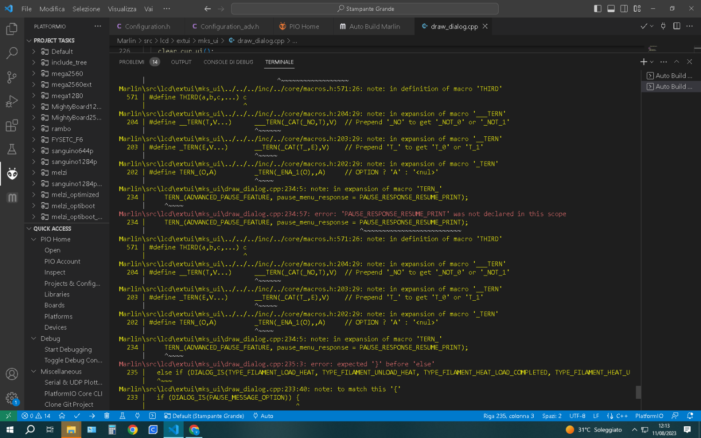This screenshot has height=438, width=701.
Task: Toggle the secondary side bar layout button
Action: click(x=624, y=8)
